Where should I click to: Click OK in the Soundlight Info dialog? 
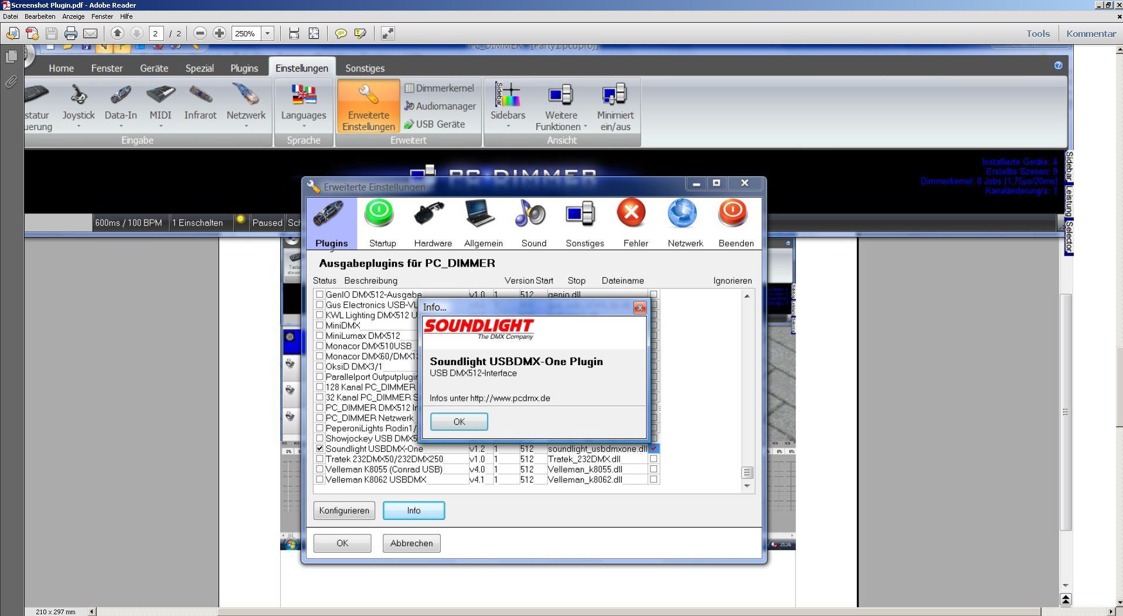(459, 421)
